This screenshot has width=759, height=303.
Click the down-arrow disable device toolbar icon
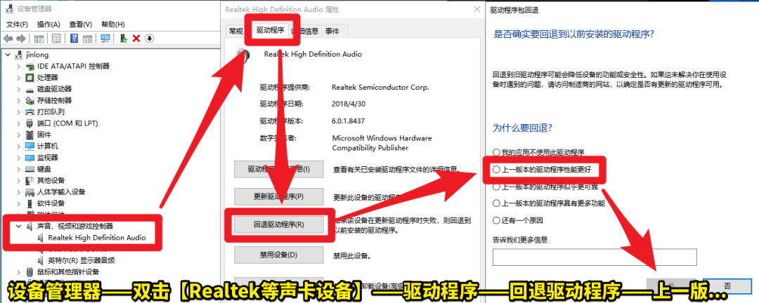coord(150,38)
